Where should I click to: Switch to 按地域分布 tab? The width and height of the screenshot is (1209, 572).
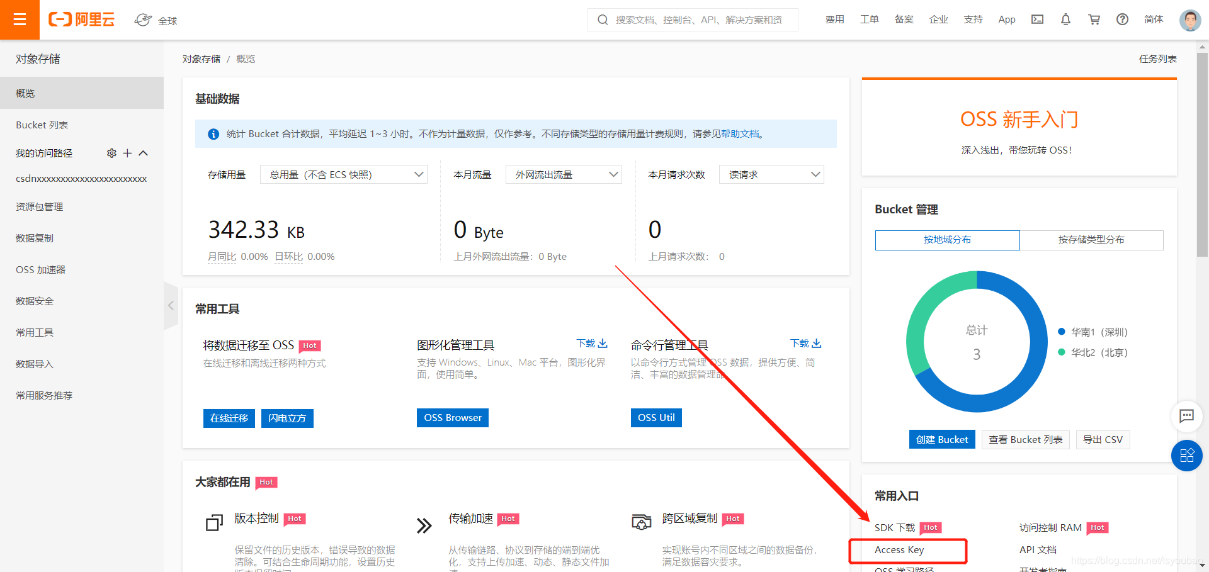point(947,240)
